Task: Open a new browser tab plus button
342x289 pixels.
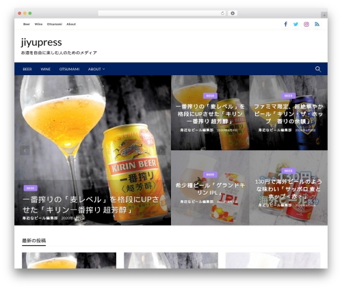Action: (324, 15)
